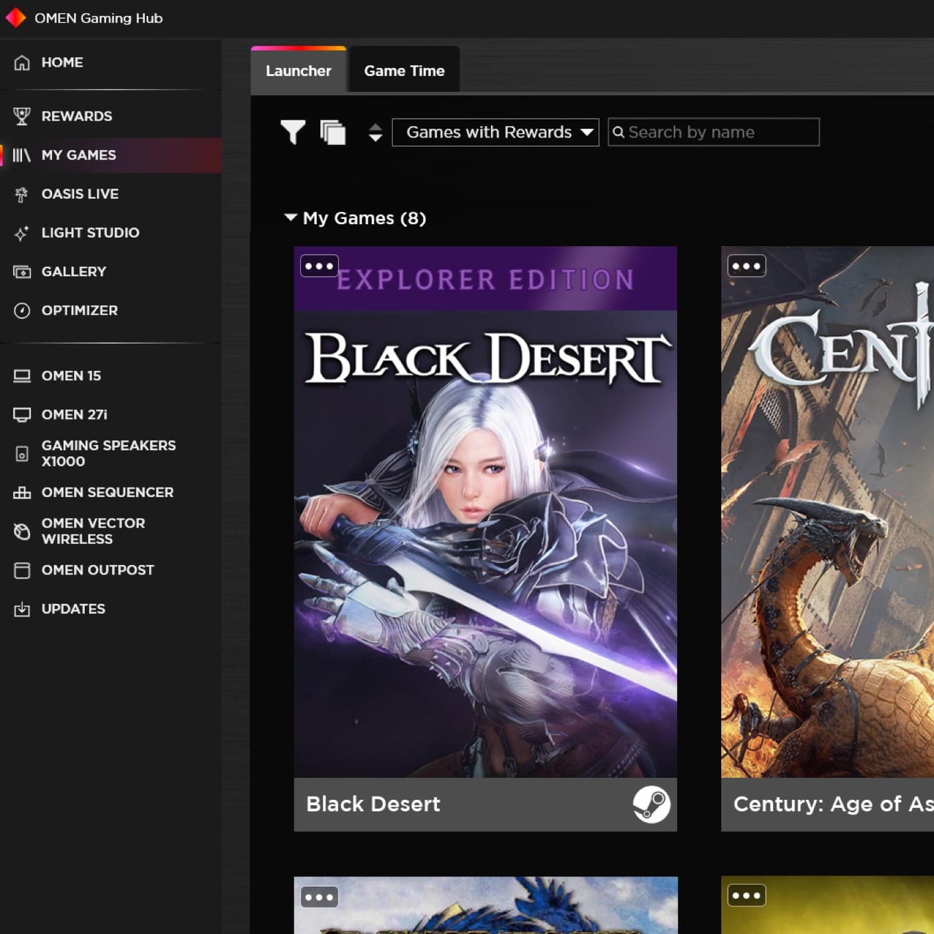Click the search magnifier icon
This screenshot has height=934, width=934.
click(x=618, y=132)
